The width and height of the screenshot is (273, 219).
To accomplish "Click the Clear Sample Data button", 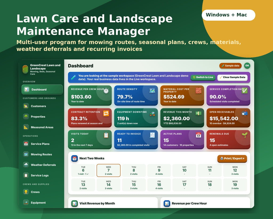I will pos(232,77).
